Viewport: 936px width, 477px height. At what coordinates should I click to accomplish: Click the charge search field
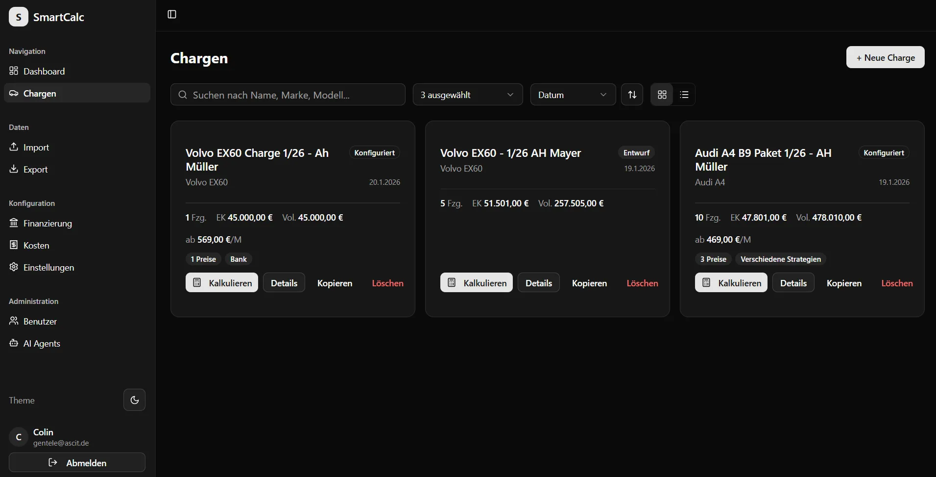288,95
